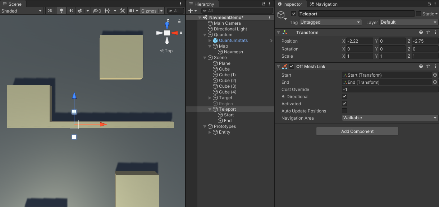Open the Tag dropdown showing Untagged
The width and height of the screenshot is (439, 207).
(x=330, y=22)
